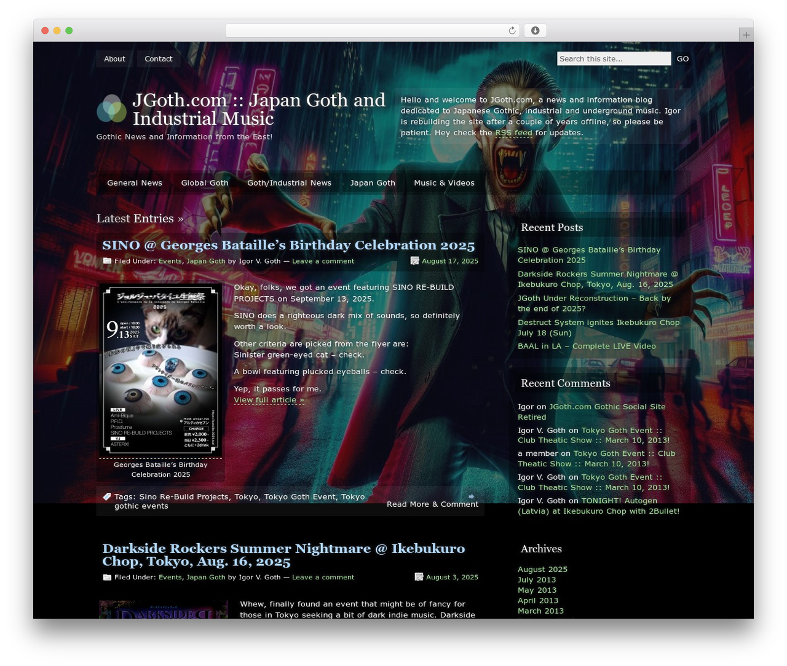Open the August 2025 archive
Image resolution: width=787 pixels, height=666 pixels.
(x=542, y=570)
